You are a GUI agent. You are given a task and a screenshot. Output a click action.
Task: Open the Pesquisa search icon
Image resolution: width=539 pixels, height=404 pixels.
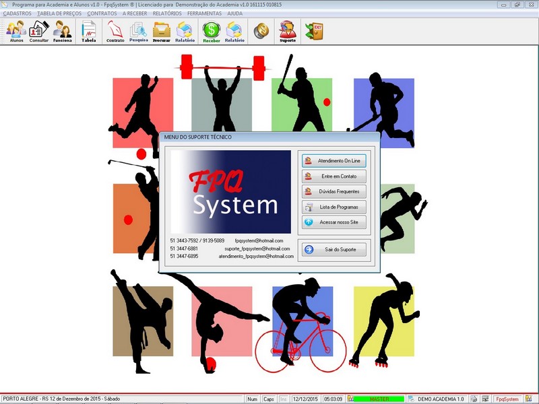(x=139, y=31)
